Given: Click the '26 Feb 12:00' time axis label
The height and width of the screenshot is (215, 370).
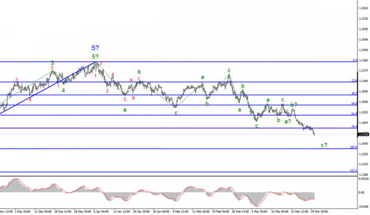Looking at the screenshot, I should click(240, 211).
